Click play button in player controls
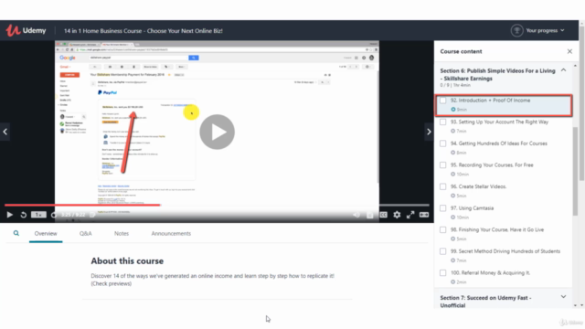 coord(10,215)
